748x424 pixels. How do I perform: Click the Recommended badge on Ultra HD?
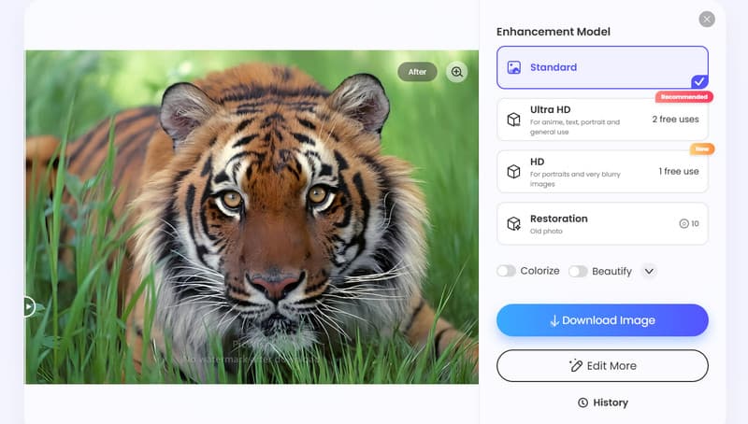pos(684,97)
